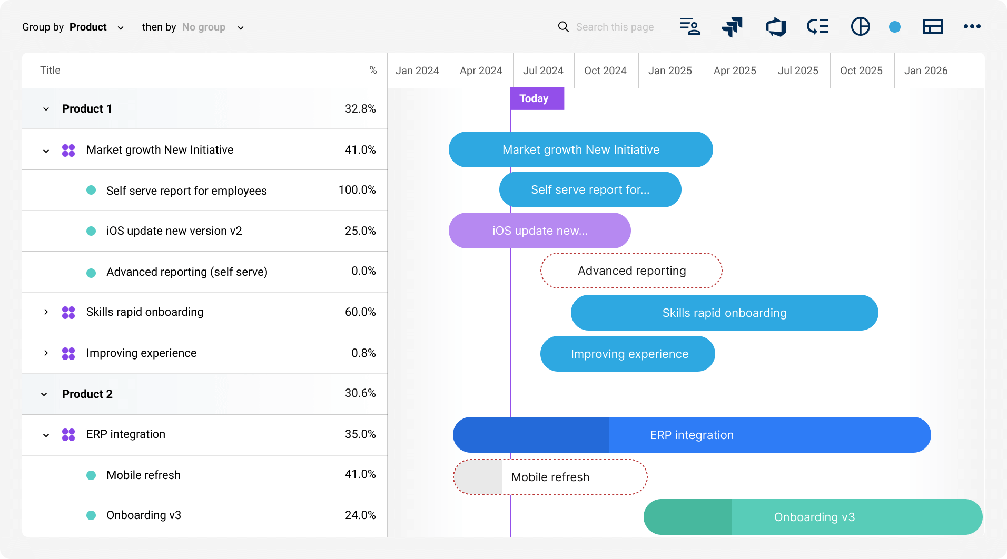Select Skills rapid onboarding timeline bar
This screenshot has width=1007, height=559.
[724, 313]
